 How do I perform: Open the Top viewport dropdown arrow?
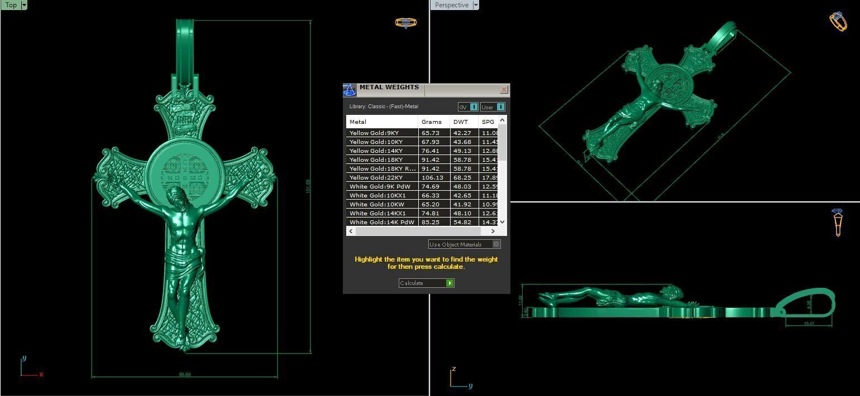pos(24,5)
